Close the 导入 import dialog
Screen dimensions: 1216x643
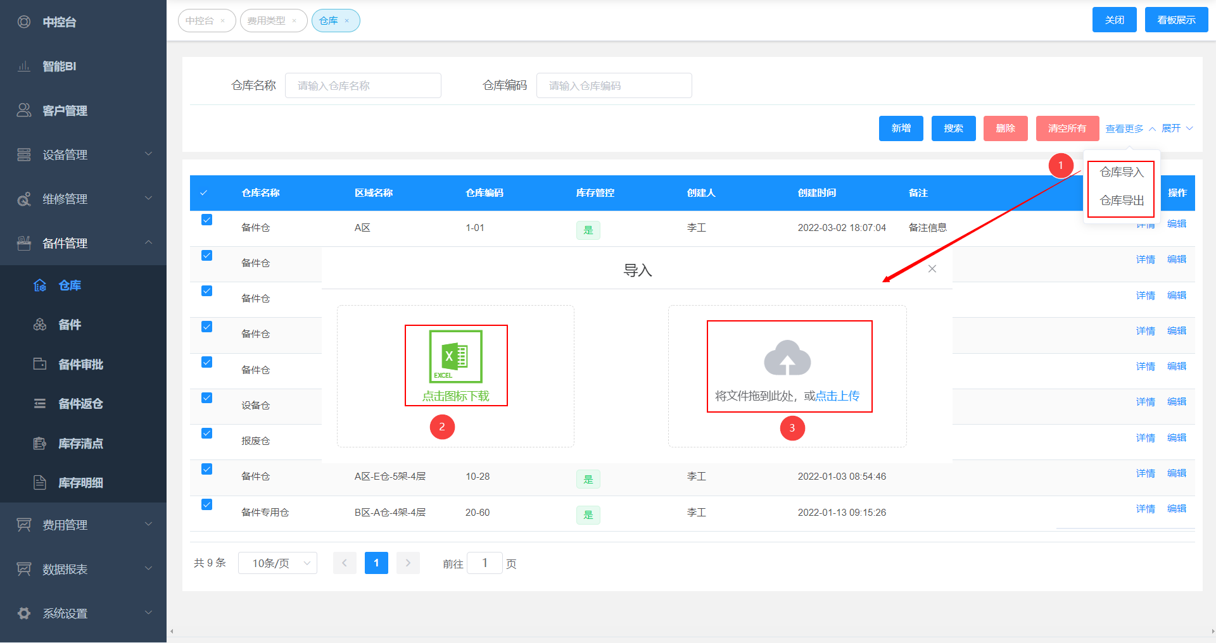[x=932, y=269]
